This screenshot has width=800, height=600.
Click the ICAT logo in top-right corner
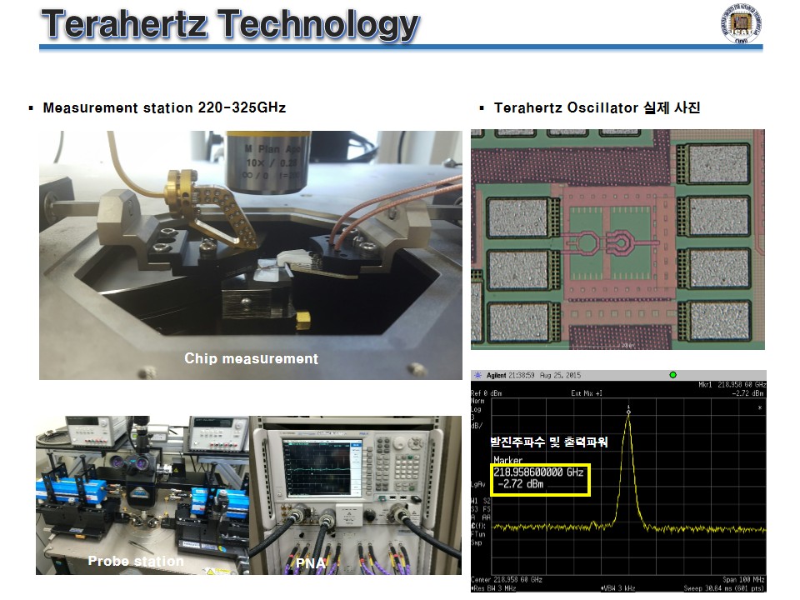tap(742, 24)
